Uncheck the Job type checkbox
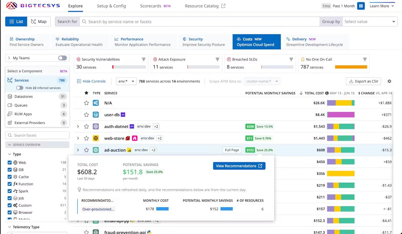Screen dimensions: 402x234 pyautogui.click(x=10, y=198)
